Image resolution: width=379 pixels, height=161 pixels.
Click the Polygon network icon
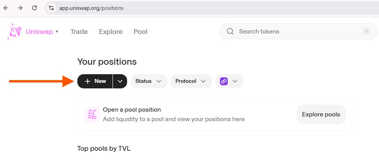point(224,81)
